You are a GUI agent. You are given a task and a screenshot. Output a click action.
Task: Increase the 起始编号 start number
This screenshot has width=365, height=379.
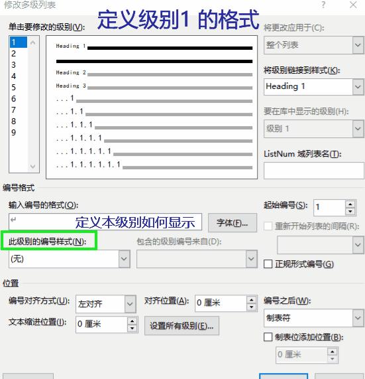coord(350,204)
